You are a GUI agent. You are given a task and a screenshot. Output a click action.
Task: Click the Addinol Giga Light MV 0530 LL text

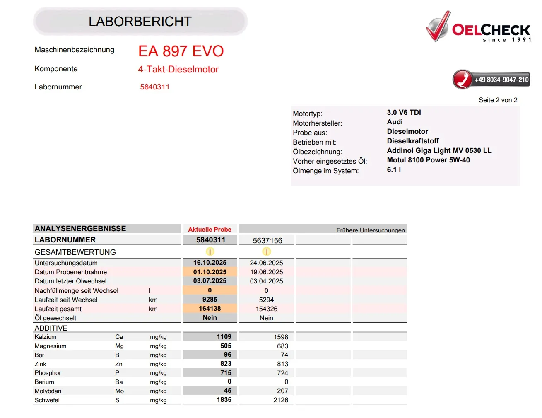[x=439, y=150]
